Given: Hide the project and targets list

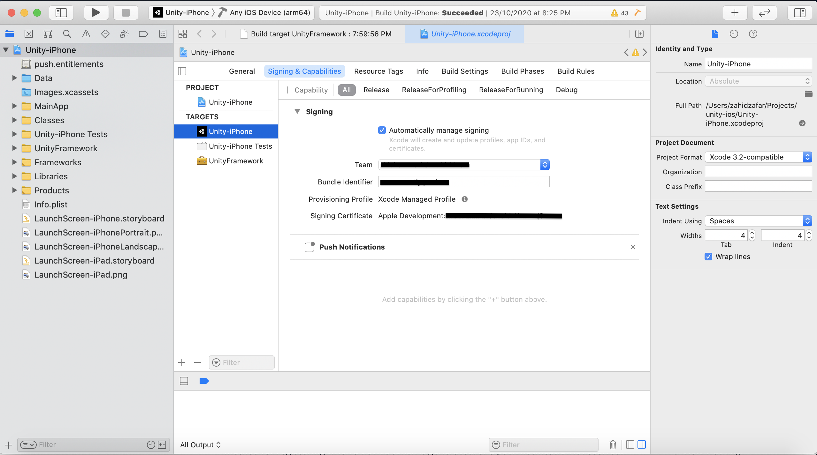Looking at the screenshot, I should (182, 71).
